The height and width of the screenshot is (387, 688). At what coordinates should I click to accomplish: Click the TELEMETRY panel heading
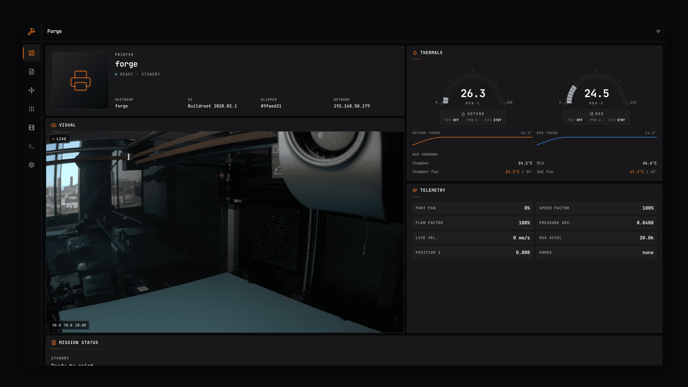coord(433,190)
